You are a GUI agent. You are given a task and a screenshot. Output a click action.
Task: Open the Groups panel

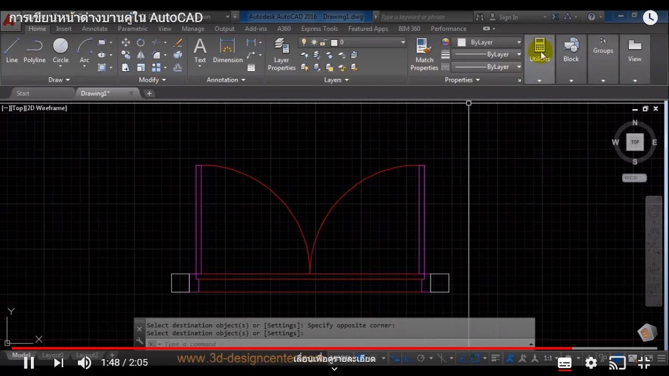[x=603, y=47]
